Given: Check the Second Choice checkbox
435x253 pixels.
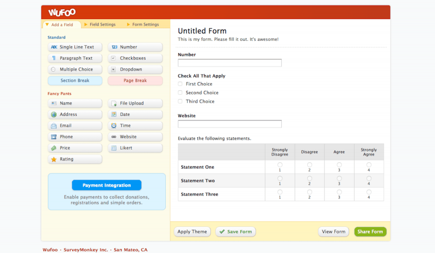Looking at the screenshot, I should pyautogui.click(x=180, y=92).
